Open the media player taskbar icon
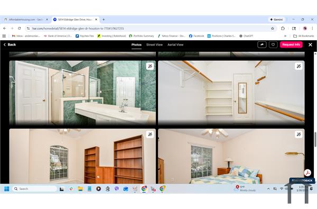This screenshot has height=209, width=317. [98, 189]
